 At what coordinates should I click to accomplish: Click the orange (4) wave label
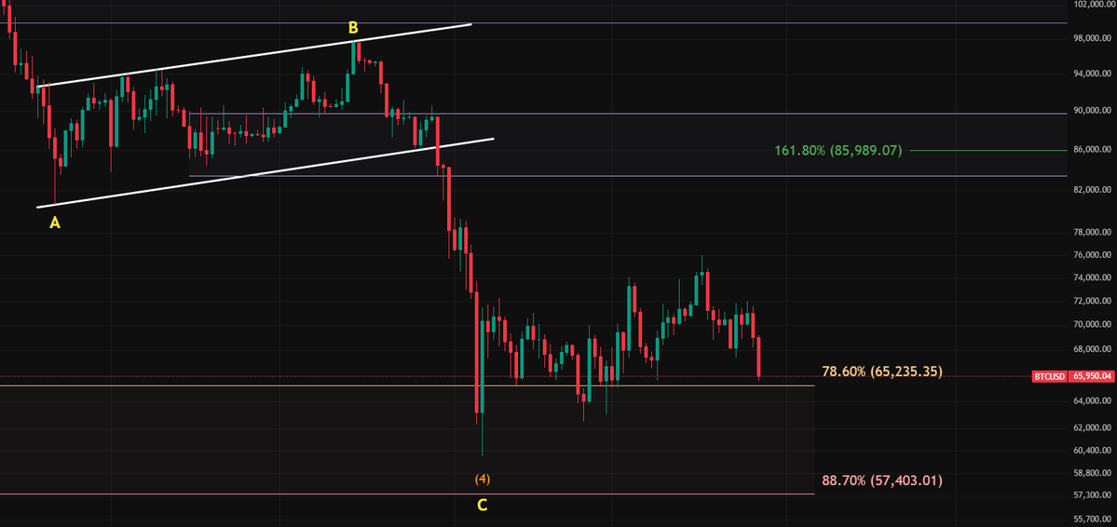(x=483, y=479)
